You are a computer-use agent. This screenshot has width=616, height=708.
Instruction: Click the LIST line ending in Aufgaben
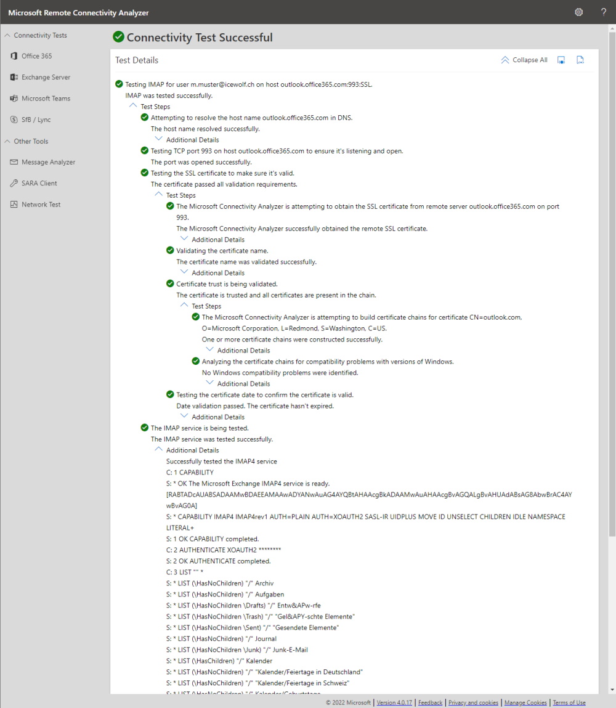pyautogui.click(x=225, y=594)
